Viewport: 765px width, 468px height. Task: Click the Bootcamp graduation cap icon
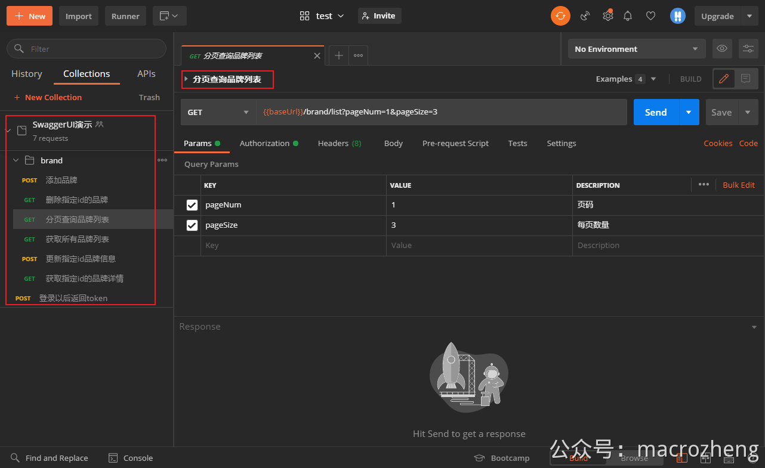click(x=479, y=458)
